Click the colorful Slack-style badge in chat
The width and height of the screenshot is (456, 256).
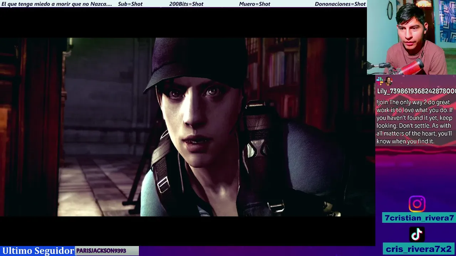380,81
